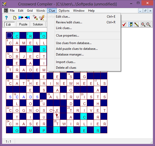Viewport: 155px width, 146px height.
Task: Choose Import clues... menu entry
Action: [x=84, y=62]
